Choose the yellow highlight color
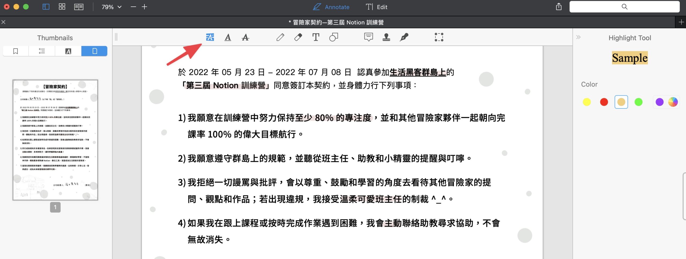Screen dimensions: 686x259 click(x=587, y=102)
